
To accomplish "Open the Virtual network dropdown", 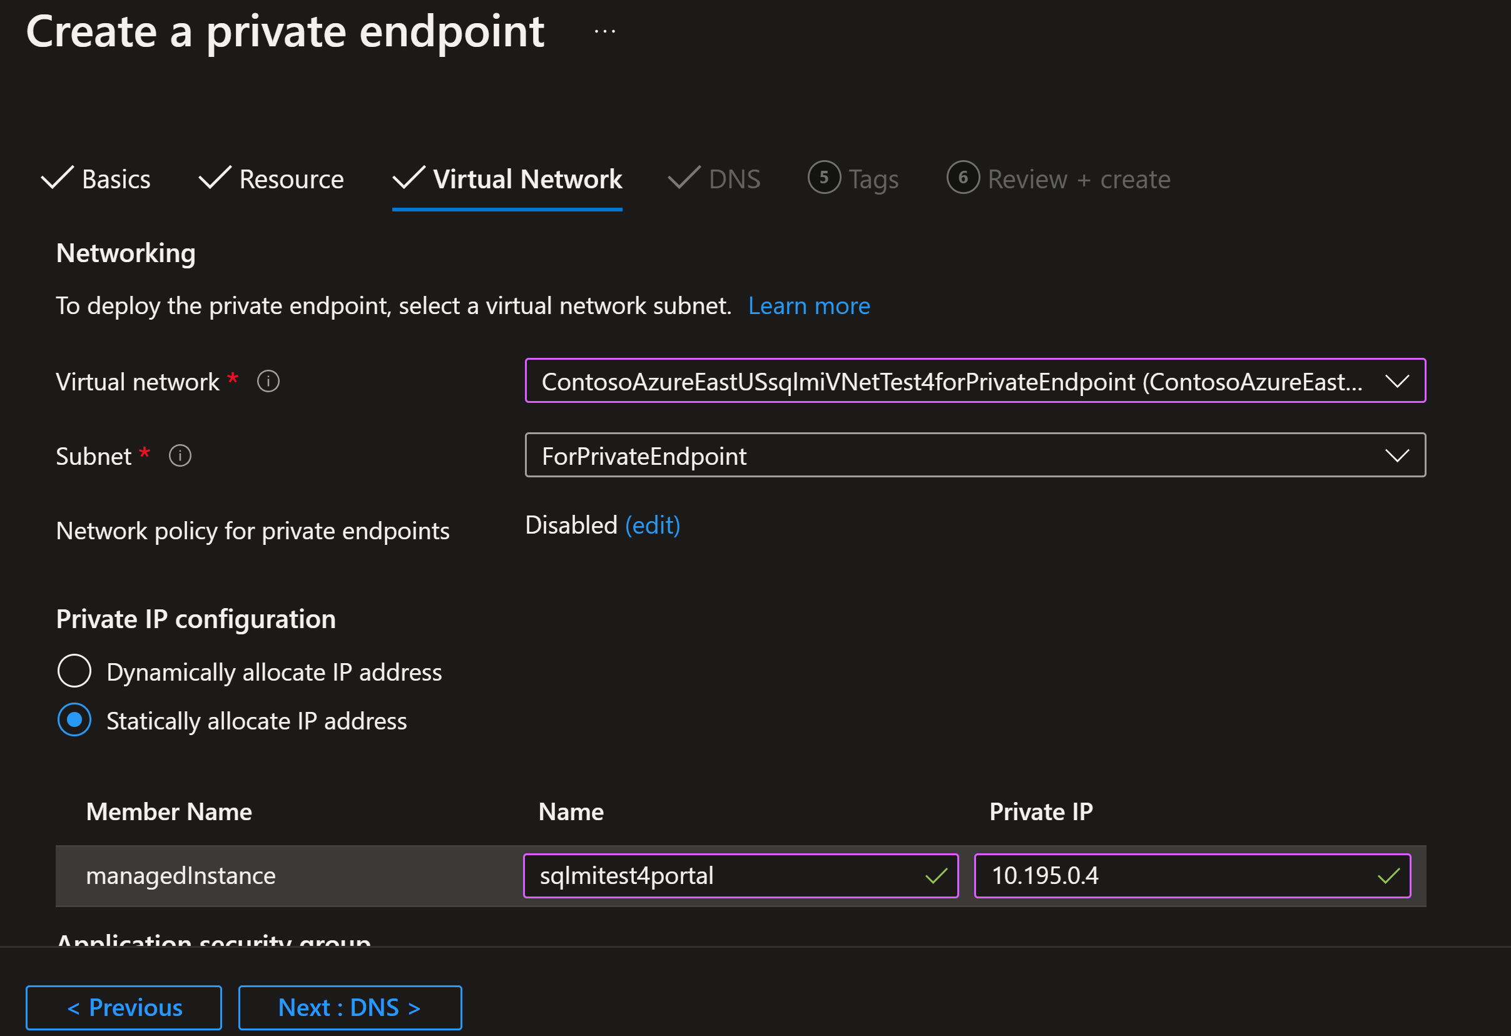I will coord(975,382).
